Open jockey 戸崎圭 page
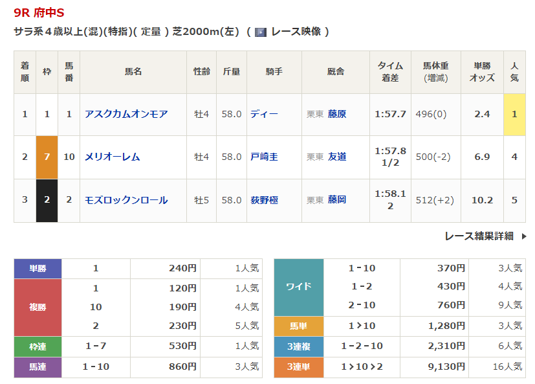The image size is (535, 384). click(x=264, y=157)
